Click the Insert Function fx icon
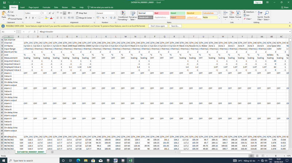 (35, 32)
